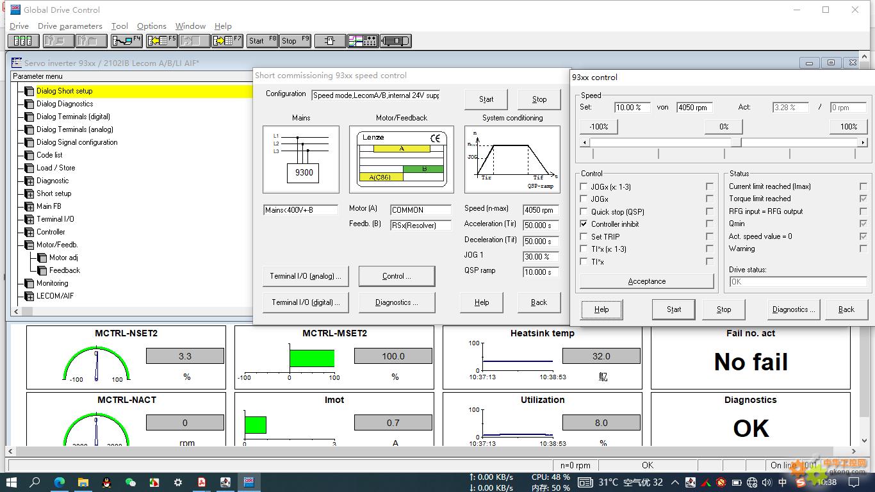Open the Tool menu
The image size is (875, 492).
pyautogui.click(x=120, y=26)
